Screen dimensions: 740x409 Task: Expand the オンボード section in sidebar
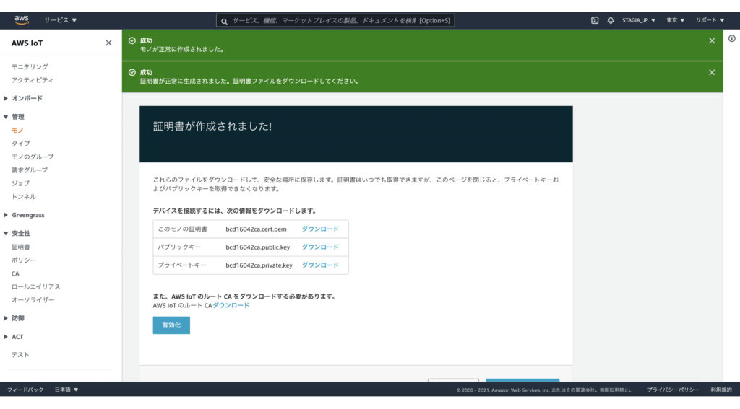(x=27, y=98)
